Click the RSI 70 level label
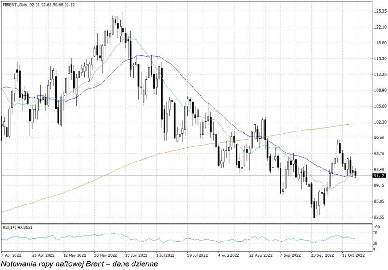 375,232
